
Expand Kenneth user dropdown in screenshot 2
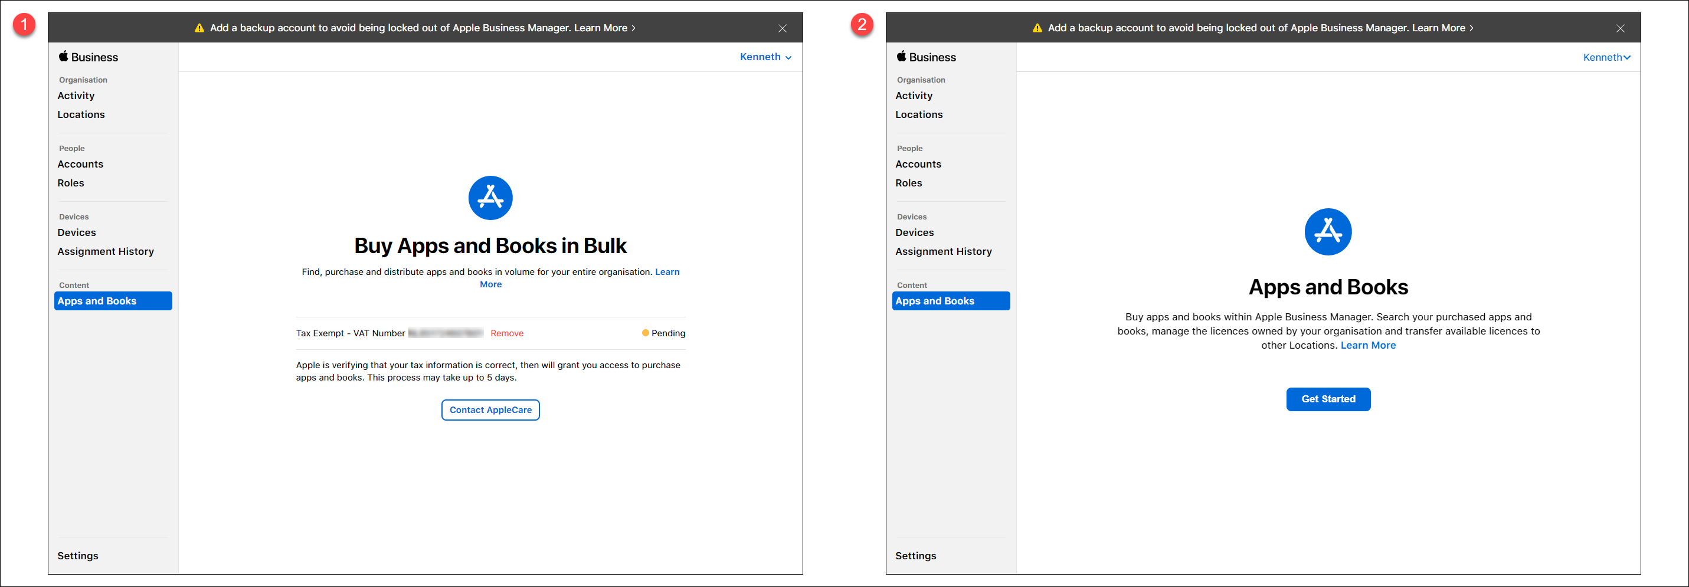[x=1606, y=58]
